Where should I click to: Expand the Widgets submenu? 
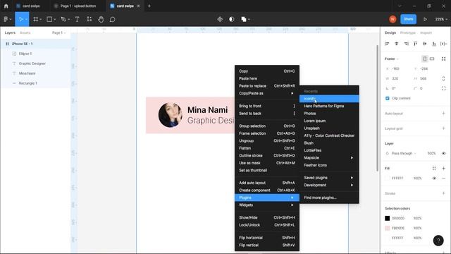click(x=267, y=205)
